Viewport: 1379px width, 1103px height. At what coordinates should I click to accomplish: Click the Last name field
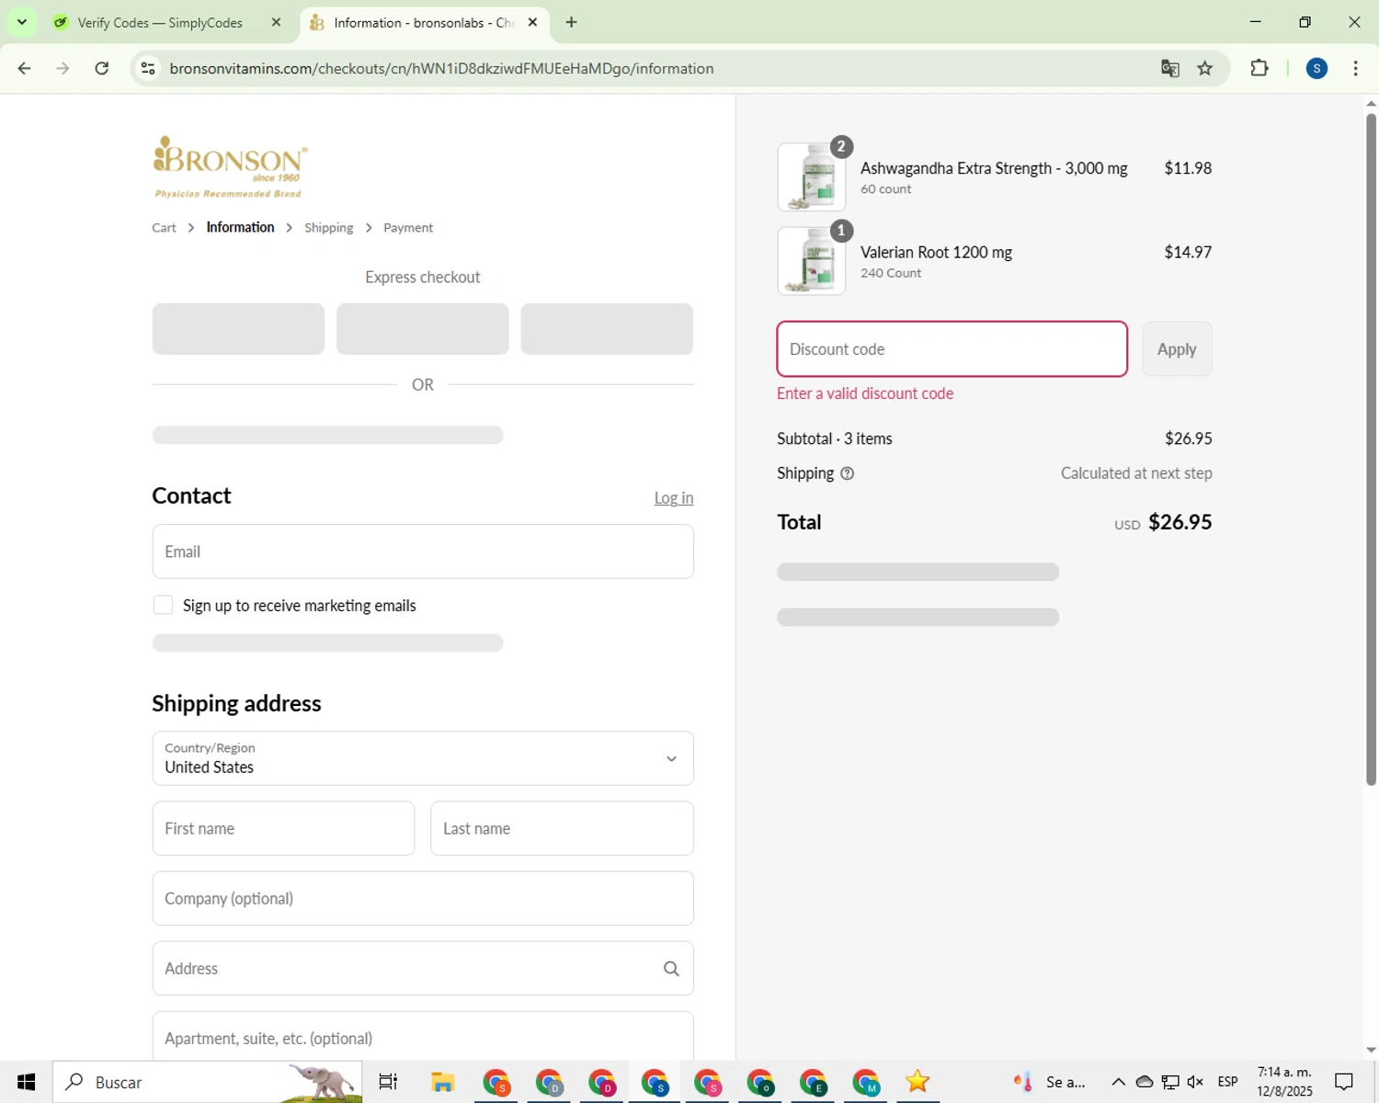pyautogui.click(x=562, y=828)
